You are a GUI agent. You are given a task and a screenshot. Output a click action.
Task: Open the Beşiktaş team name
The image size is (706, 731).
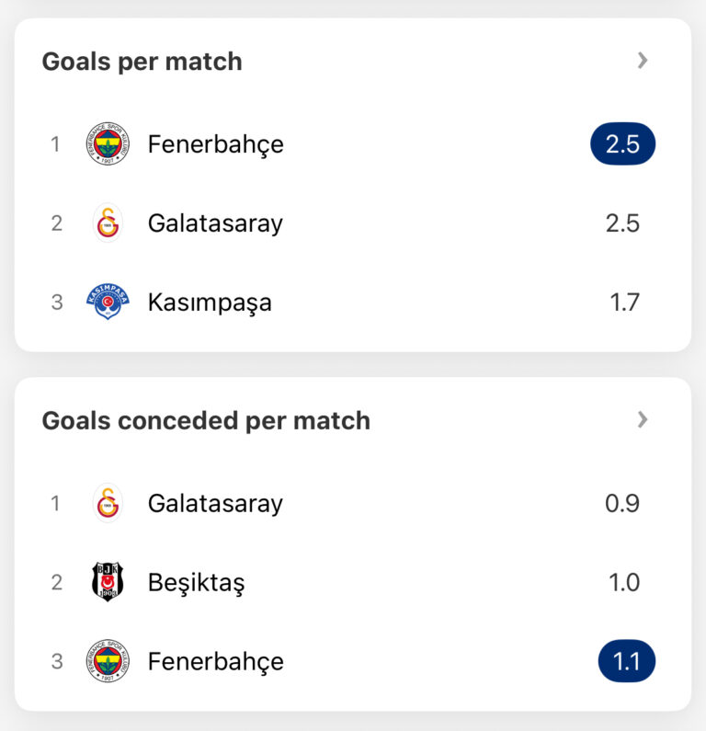point(196,582)
